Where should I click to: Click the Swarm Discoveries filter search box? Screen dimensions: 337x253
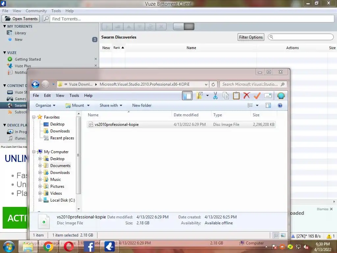coord(301,37)
